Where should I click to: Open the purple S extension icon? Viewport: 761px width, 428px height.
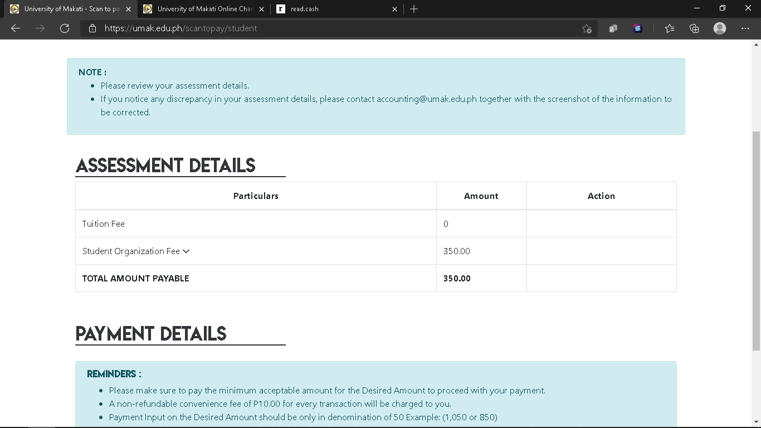point(638,28)
